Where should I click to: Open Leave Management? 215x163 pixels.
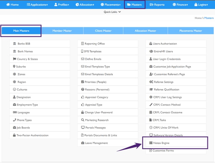coord(108,143)
